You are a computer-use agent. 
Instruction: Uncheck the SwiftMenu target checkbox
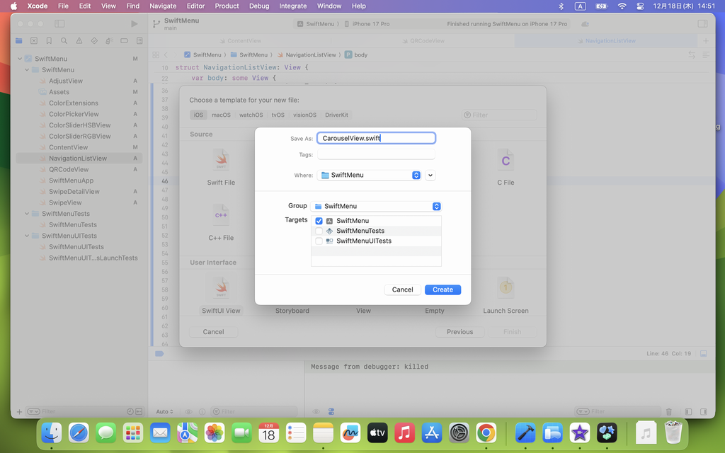coord(319,221)
